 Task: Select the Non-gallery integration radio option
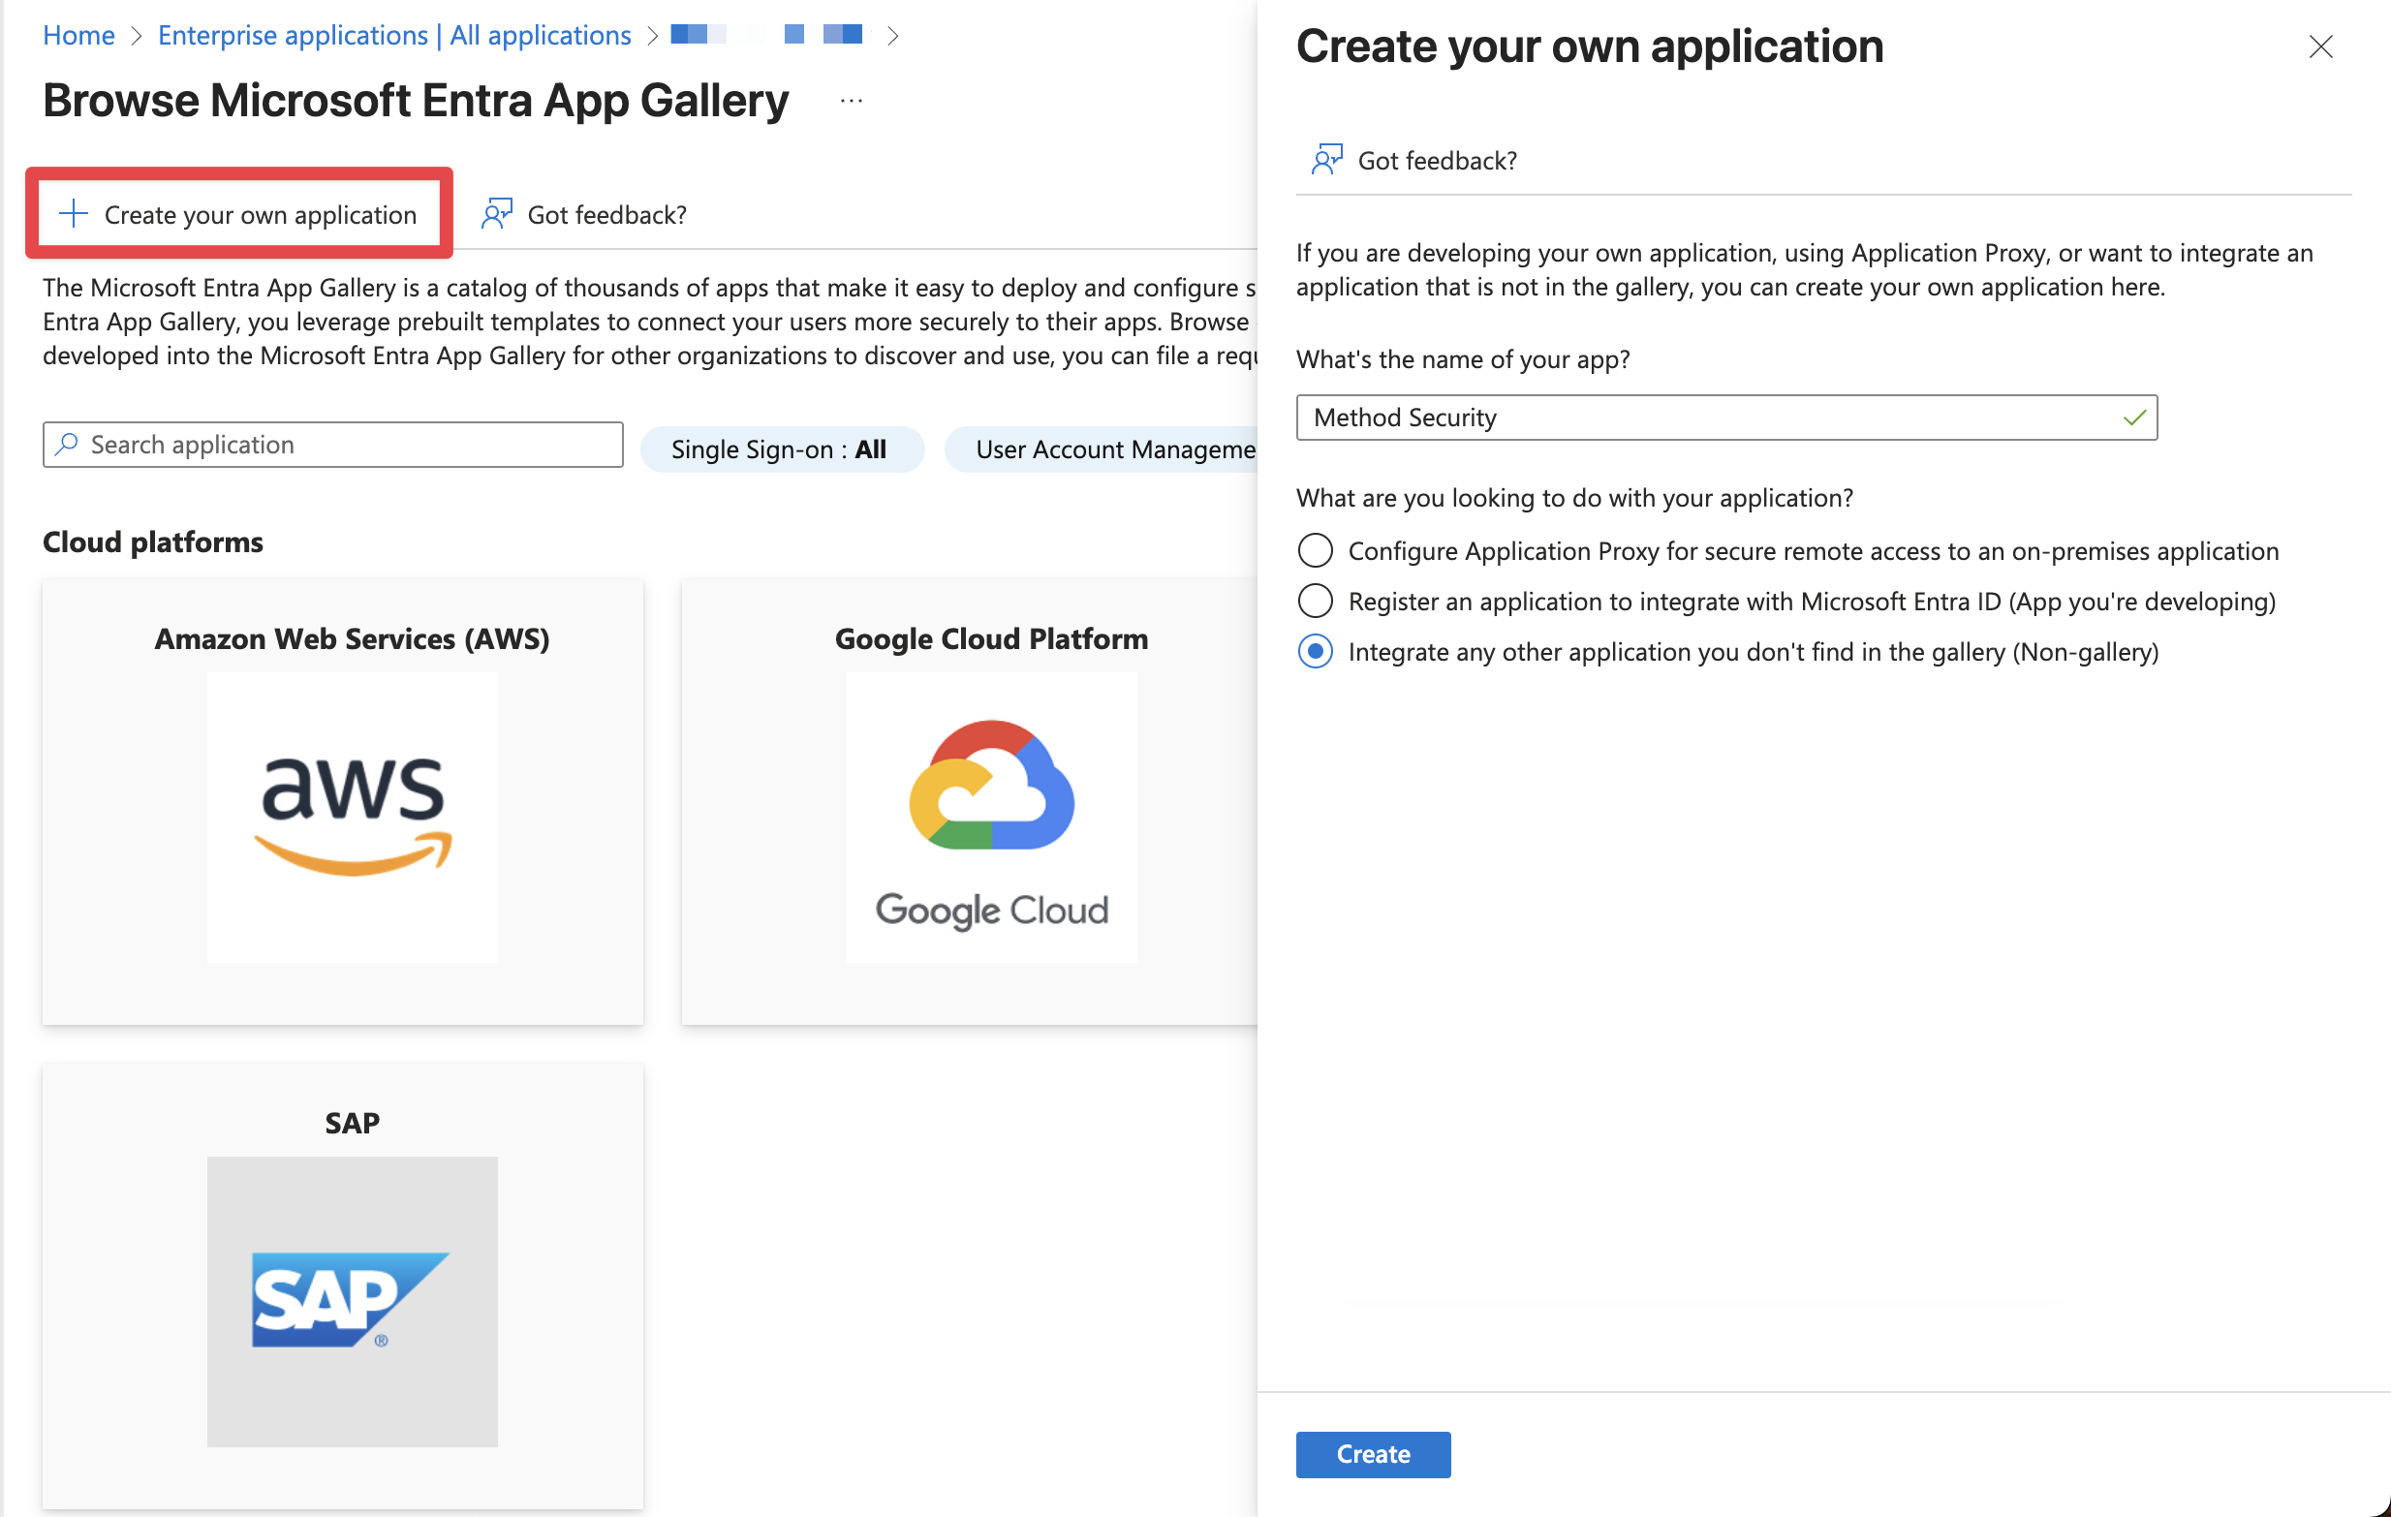[1316, 651]
